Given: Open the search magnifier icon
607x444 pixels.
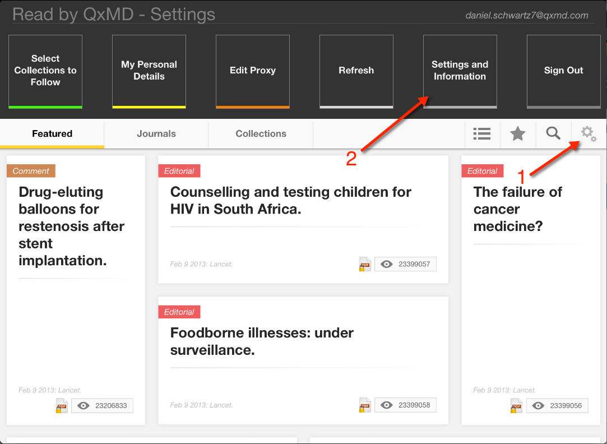Looking at the screenshot, I should tap(553, 133).
